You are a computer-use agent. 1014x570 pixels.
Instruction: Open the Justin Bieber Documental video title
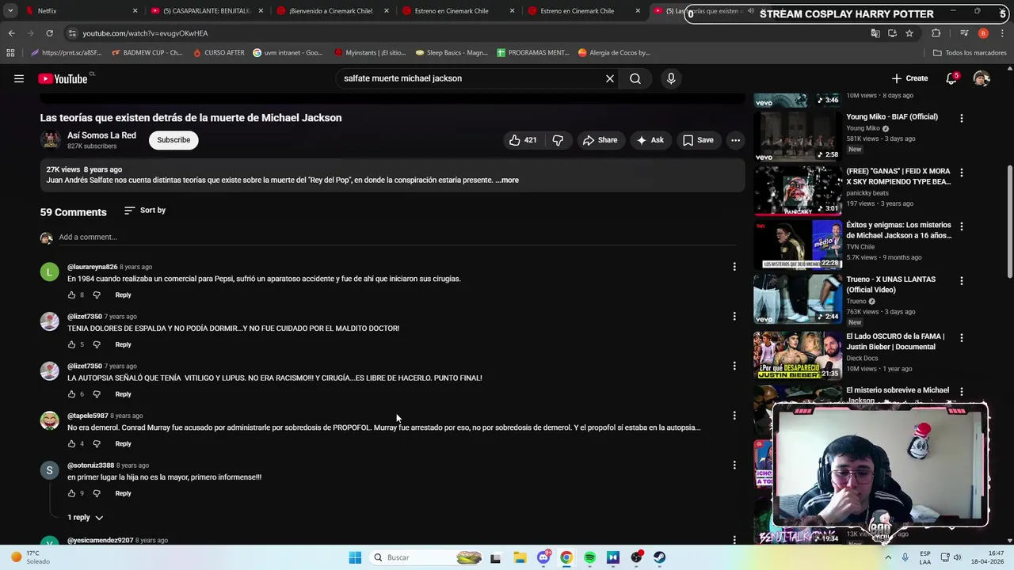coord(895,341)
